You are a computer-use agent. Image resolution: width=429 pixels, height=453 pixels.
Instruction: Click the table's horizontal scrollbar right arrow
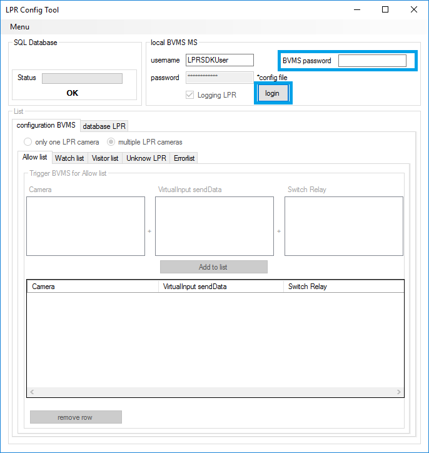click(x=399, y=392)
